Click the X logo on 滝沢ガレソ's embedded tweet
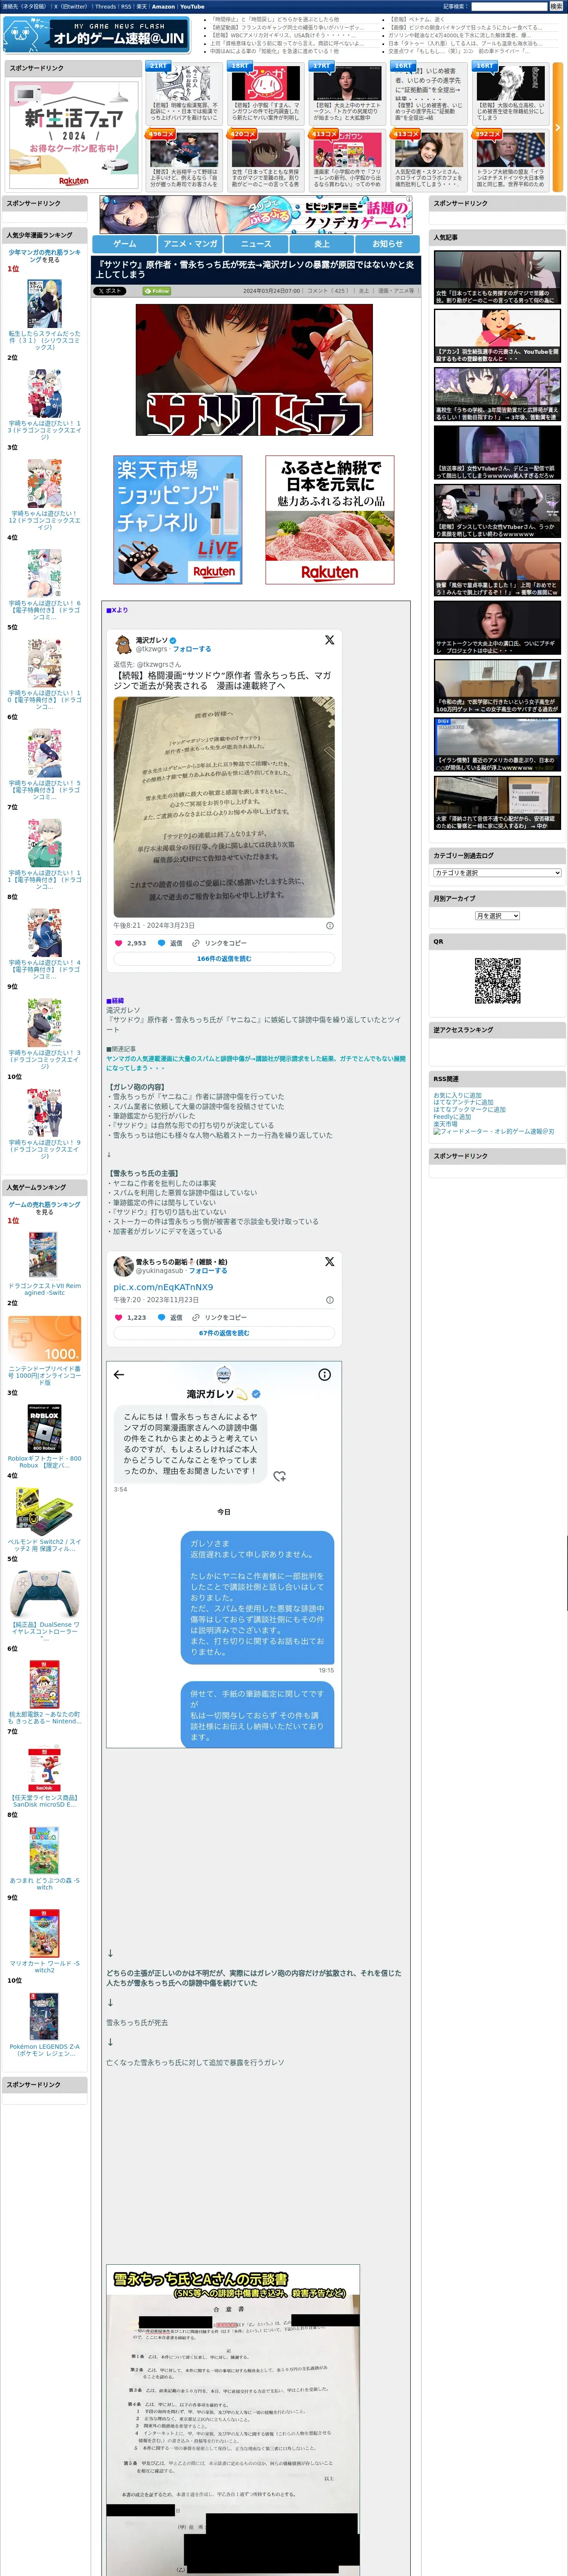The height and width of the screenshot is (2576, 568). 329,640
